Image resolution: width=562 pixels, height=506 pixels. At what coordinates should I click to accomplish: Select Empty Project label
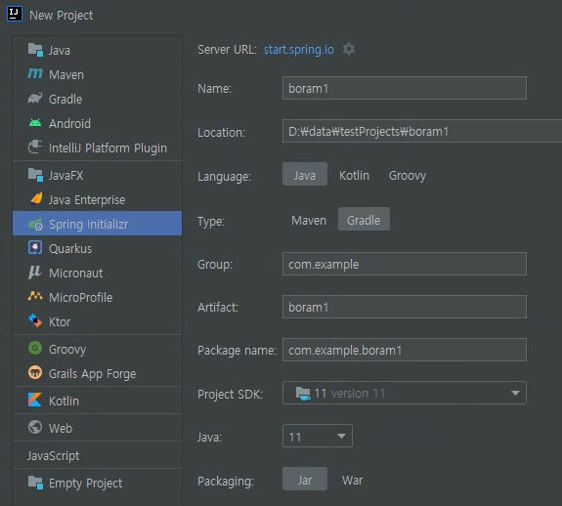point(86,484)
